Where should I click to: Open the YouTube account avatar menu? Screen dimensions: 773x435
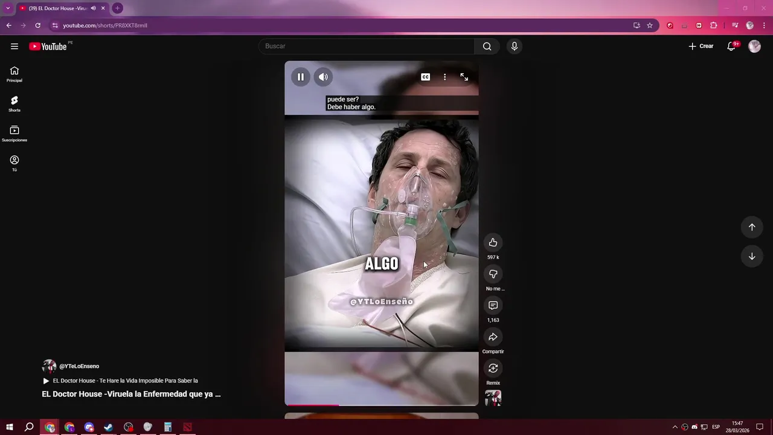[x=754, y=47]
